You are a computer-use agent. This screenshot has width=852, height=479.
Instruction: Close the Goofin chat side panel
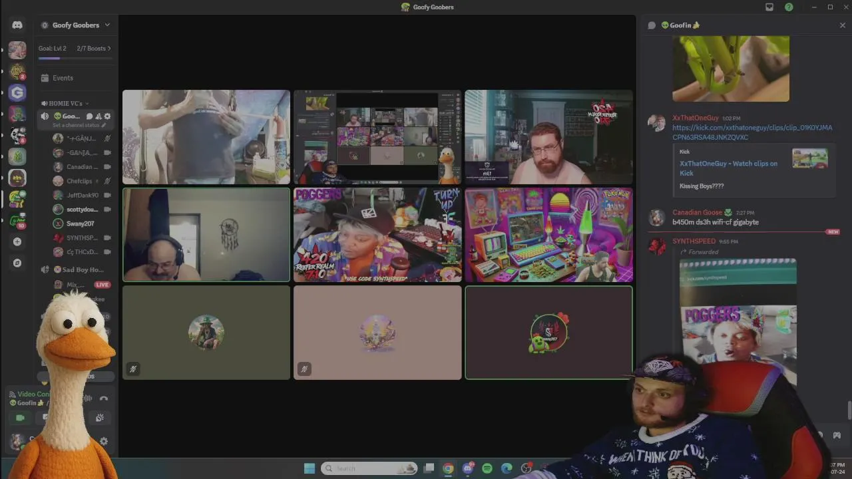pyautogui.click(x=843, y=25)
